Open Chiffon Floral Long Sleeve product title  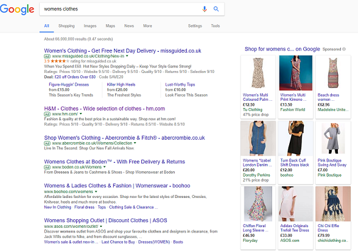coord(255,228)
